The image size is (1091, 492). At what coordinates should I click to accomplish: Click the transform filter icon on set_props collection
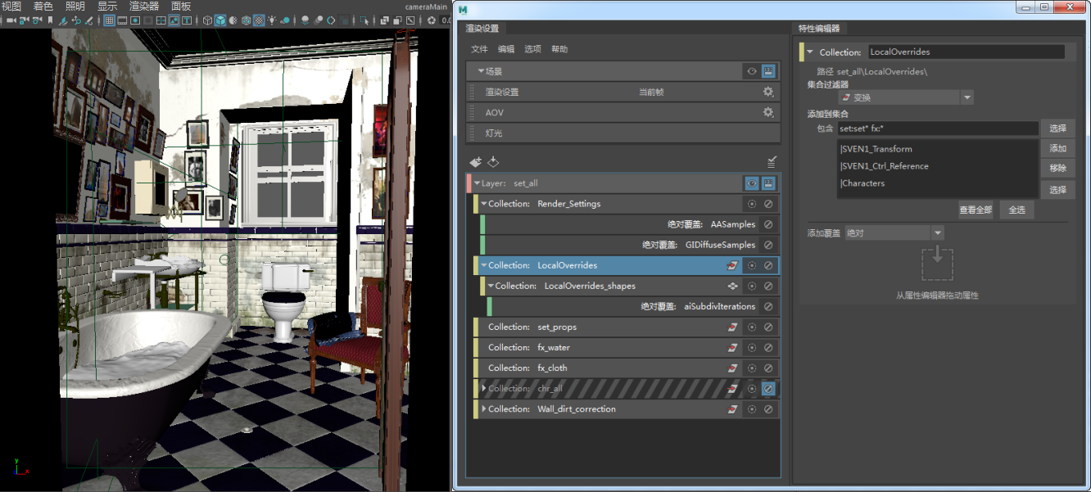tap(733, 327)
